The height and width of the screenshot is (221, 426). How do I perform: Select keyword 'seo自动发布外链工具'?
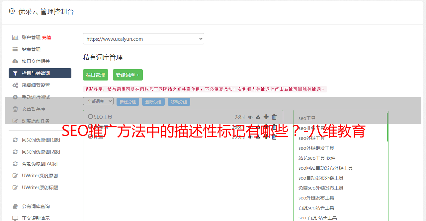tap(321, 178)
